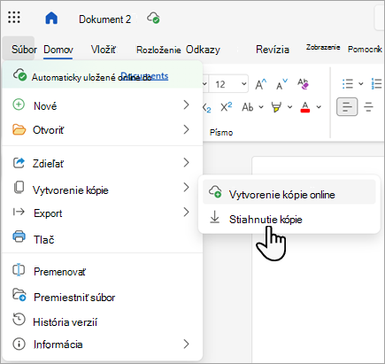Check the cloud saved status icon
Screen dimensions: 385x364
tap(153, 18)
